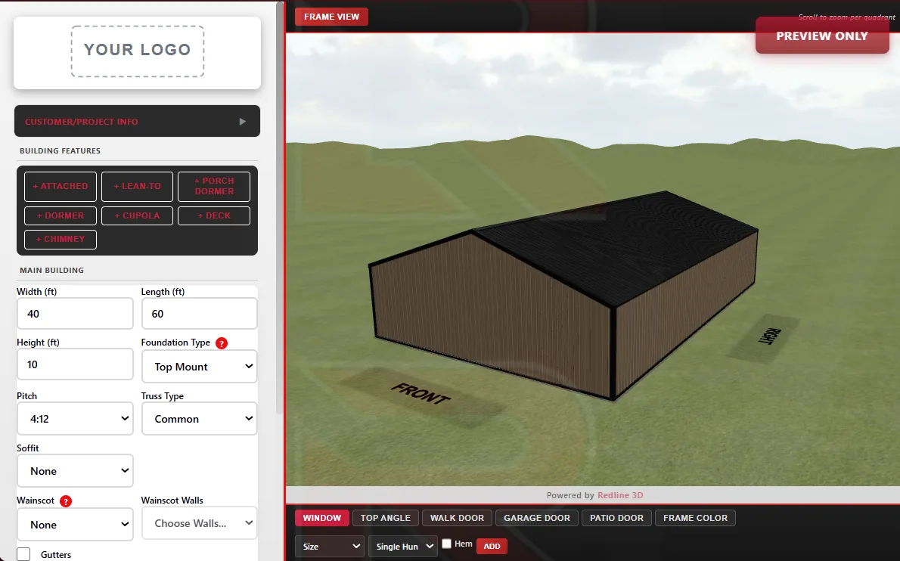Open the Soffit dropdown

[75, 471]
